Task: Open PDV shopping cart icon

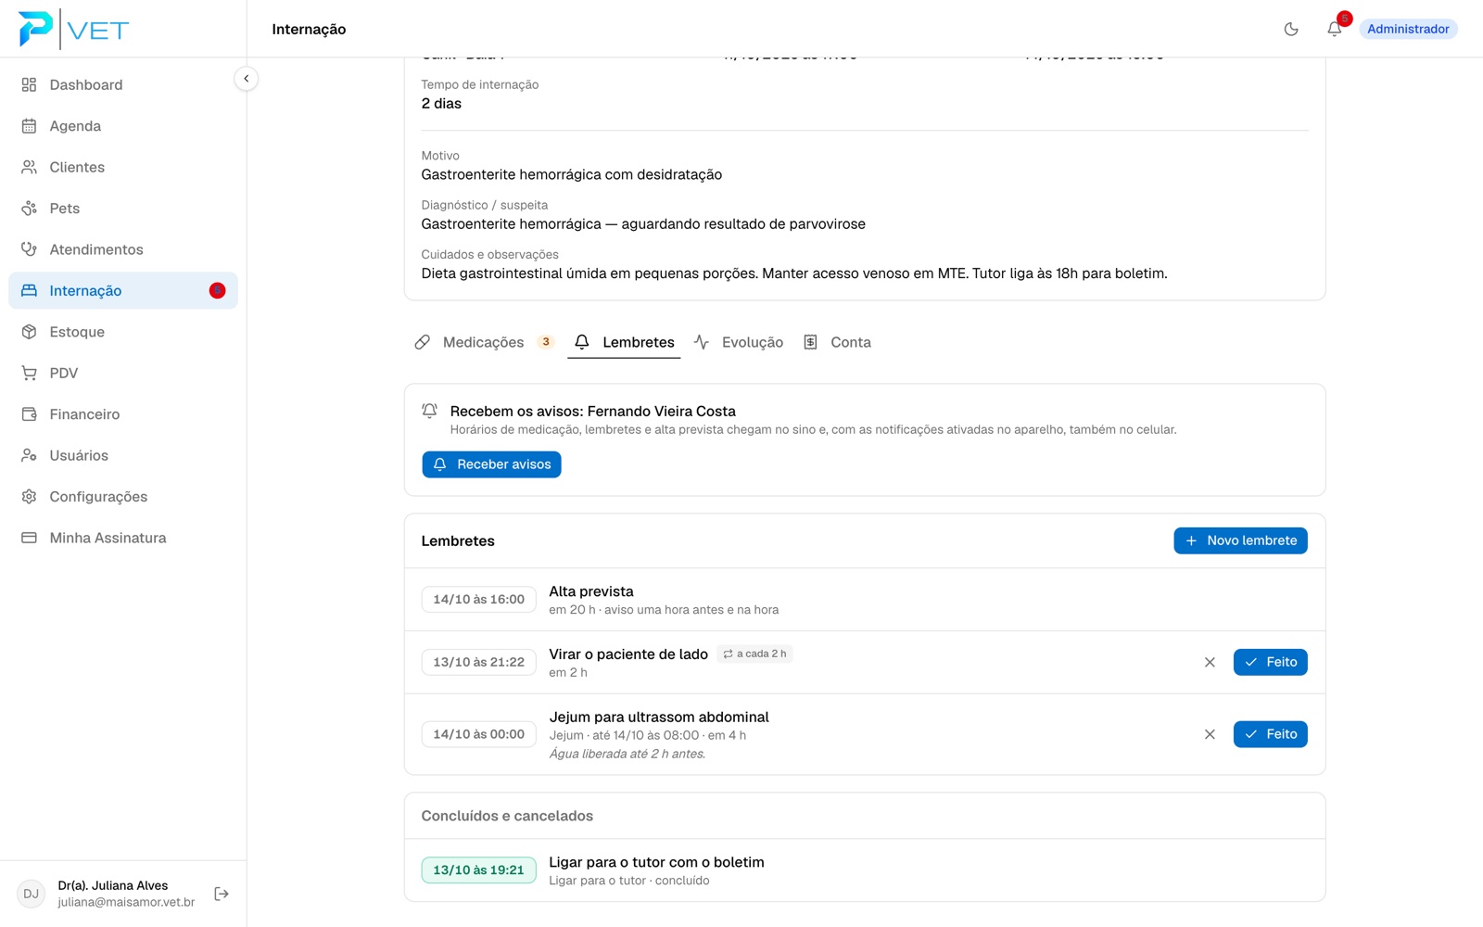Action: click(x=29, y=373)
